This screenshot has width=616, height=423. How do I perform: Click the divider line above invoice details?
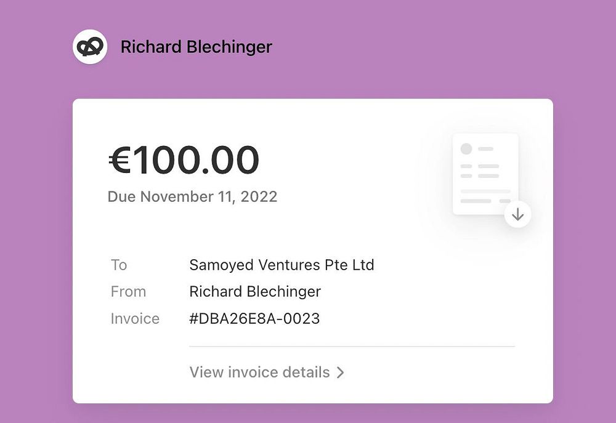click(352, 347)
